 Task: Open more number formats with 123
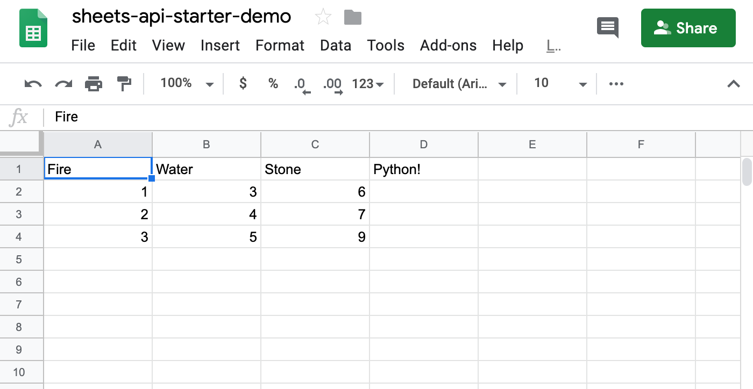tap(368, 84)
